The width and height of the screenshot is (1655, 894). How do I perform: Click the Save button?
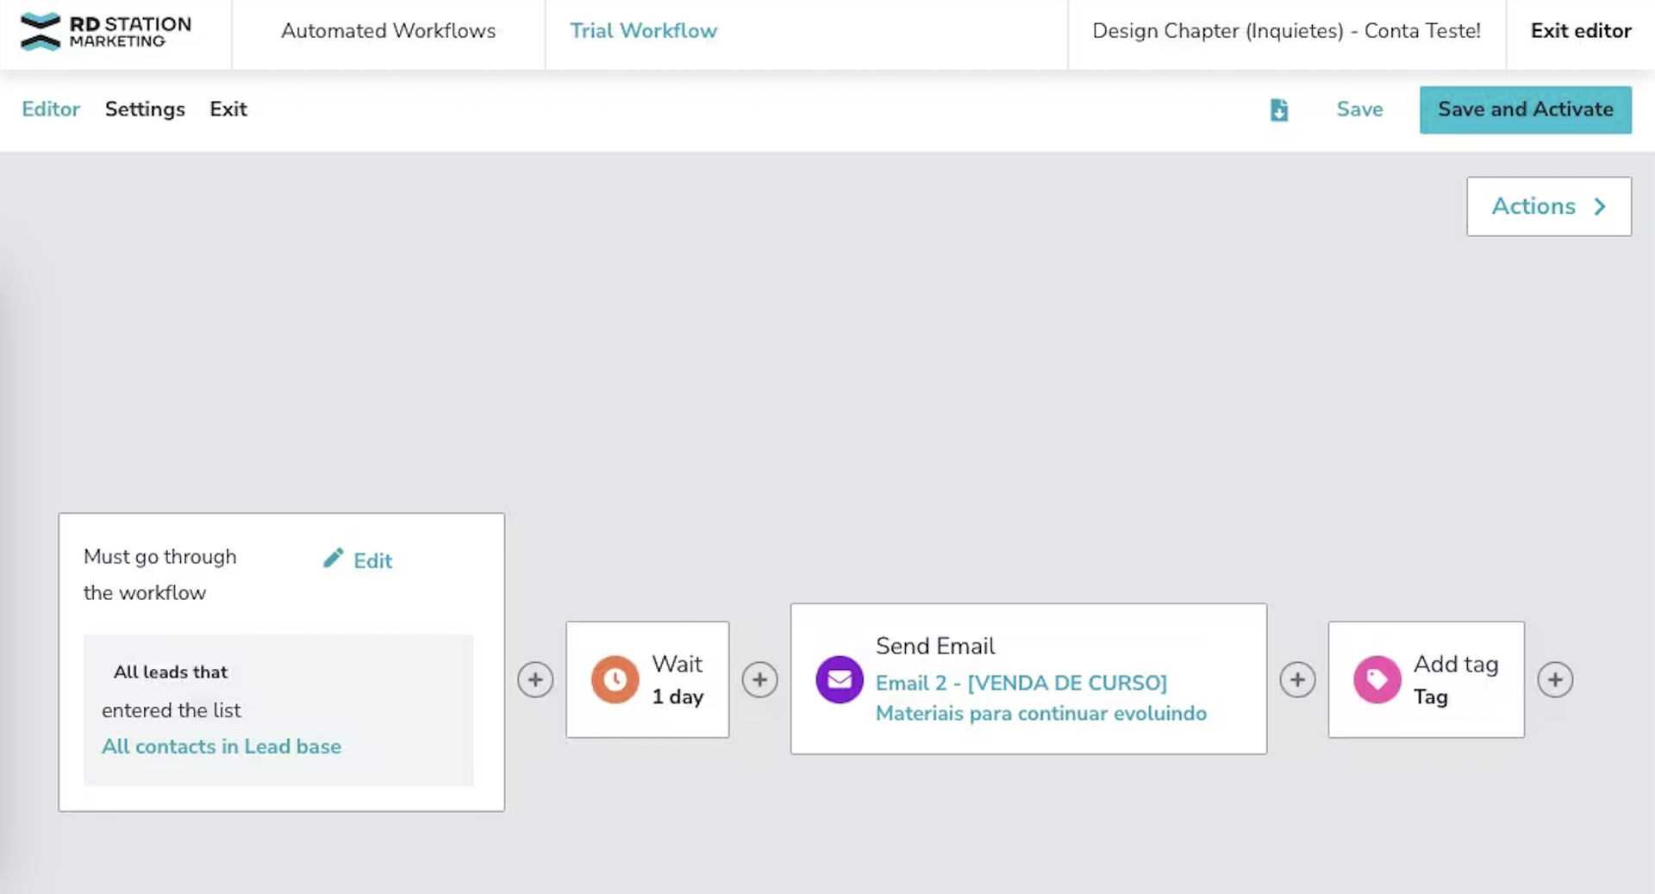click(x=1359, y=109)
